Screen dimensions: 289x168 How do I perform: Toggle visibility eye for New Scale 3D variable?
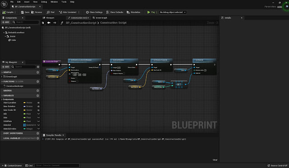[38, 110]
